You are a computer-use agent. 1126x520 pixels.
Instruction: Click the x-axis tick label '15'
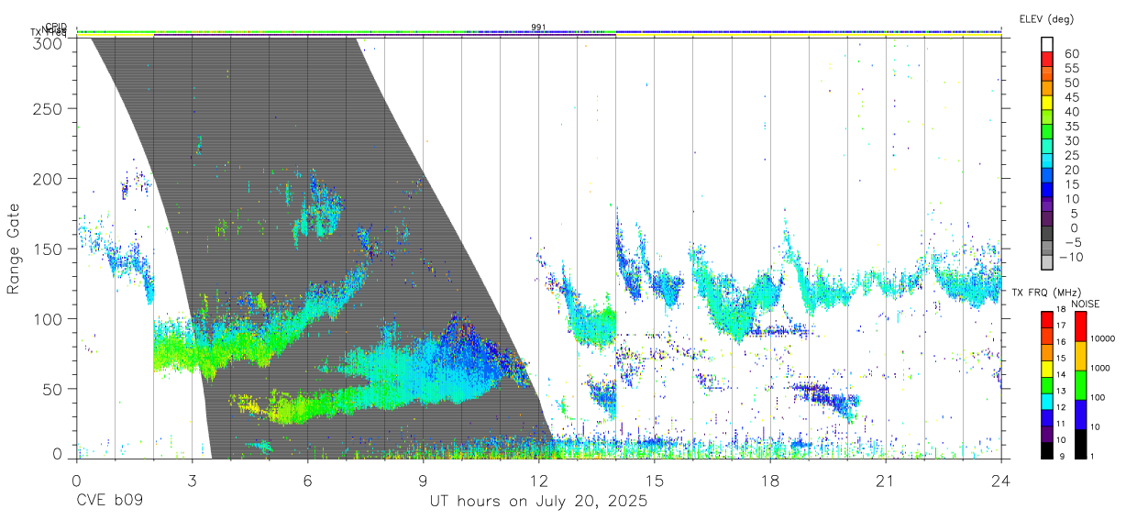655,480
